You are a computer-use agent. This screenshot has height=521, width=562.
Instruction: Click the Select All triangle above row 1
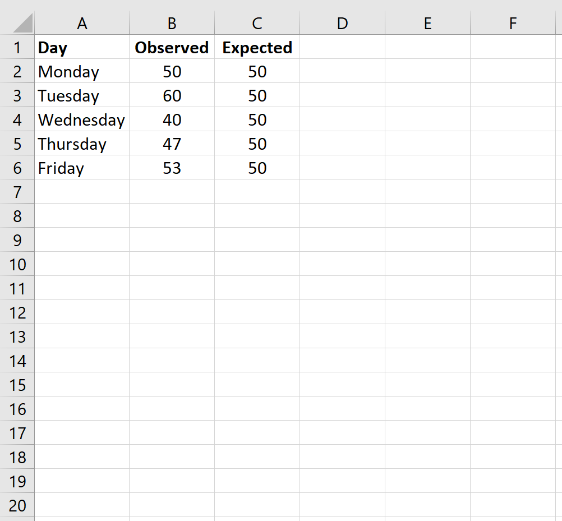[17, 24]
